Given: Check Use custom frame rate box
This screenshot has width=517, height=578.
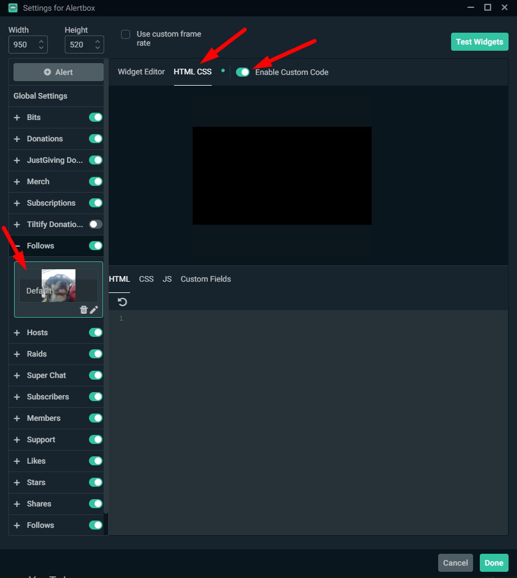Looking at the screenshot, I should tap(126, 34).
